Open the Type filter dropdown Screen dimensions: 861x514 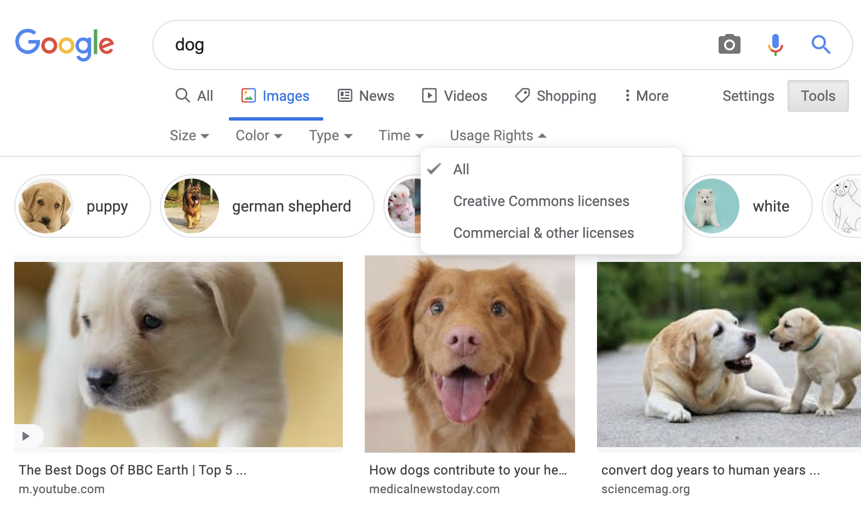pyautogui.click(x=331, y=135)
